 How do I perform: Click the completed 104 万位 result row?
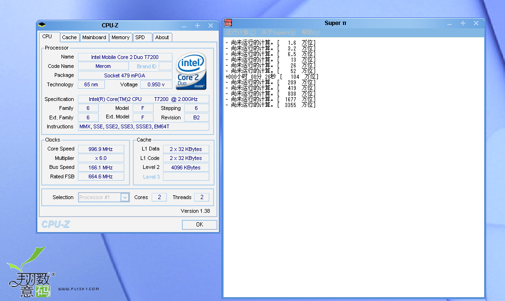click(272, 76)
